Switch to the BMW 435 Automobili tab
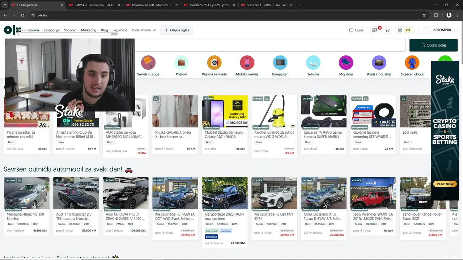463x260 pixels. click(x=94, y=5)
